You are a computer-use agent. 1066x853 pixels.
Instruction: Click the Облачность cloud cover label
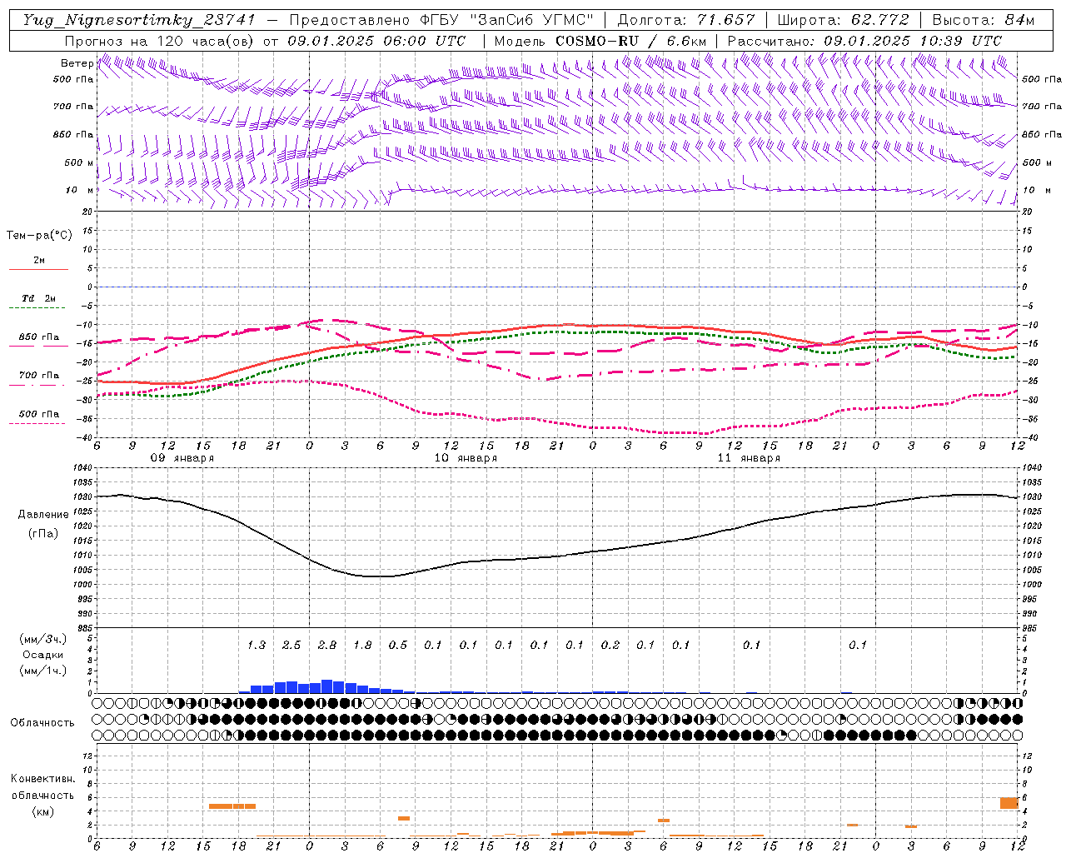(x=42, y=722)
